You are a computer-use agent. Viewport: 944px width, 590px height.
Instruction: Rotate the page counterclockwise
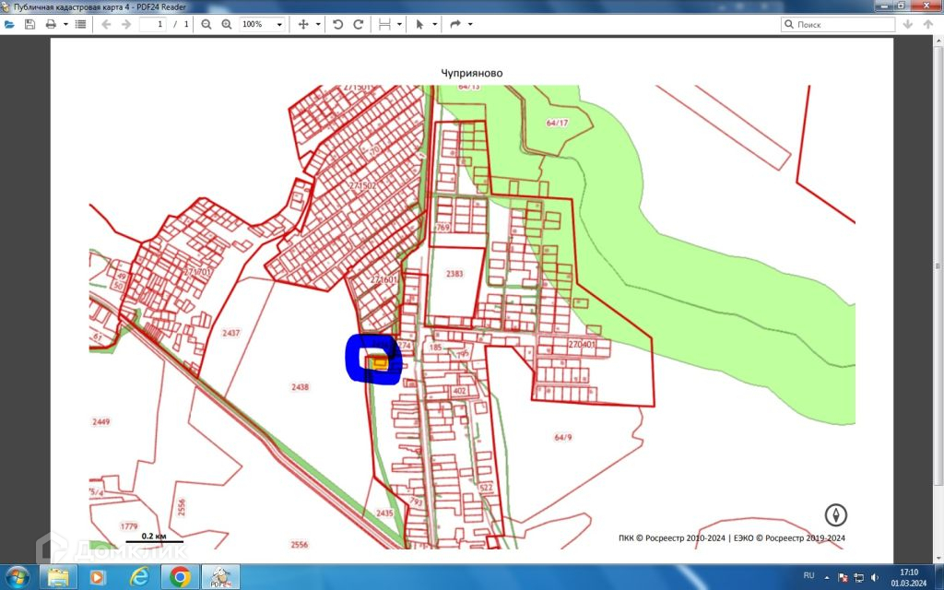tap(337, 25)
